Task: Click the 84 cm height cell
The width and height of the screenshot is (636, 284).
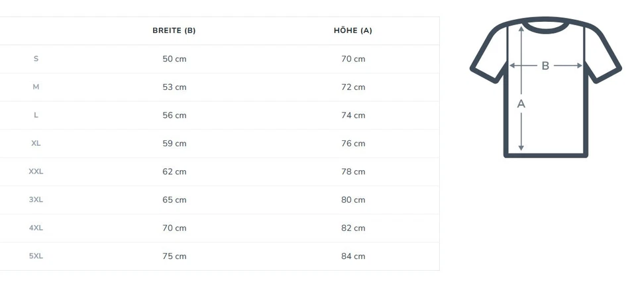Action: [x=352, y=256]
